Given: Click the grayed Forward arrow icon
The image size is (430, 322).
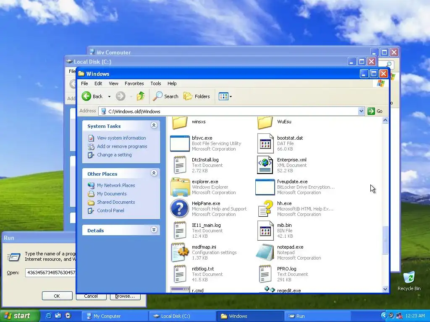Looking at the screenshot, I should [x=121, y=96].
